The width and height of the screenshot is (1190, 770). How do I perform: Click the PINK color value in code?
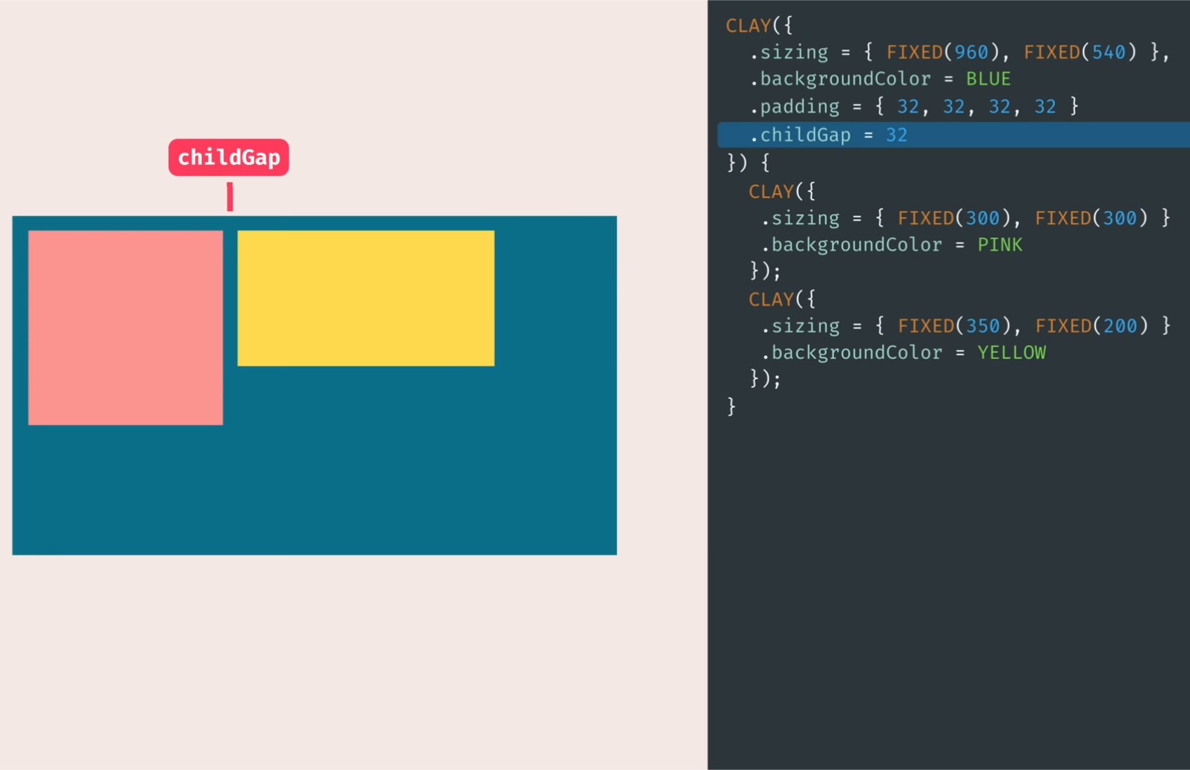tap(1000, 245)
